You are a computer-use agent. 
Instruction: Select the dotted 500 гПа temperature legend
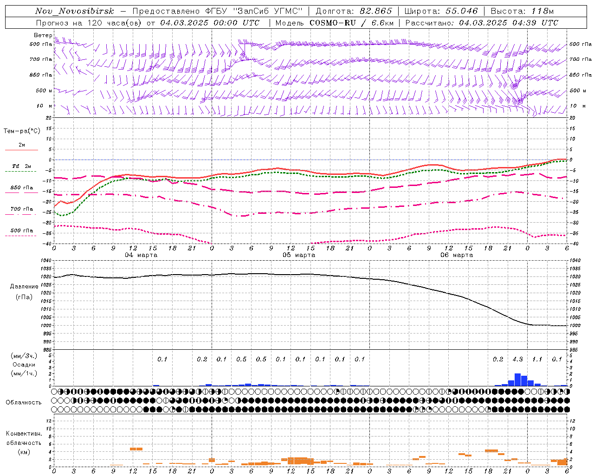click(21, 233)
